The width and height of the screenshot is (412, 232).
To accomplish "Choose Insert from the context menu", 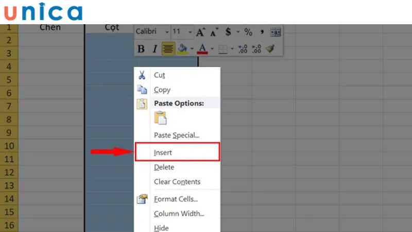I will click(x=163, y=153).
